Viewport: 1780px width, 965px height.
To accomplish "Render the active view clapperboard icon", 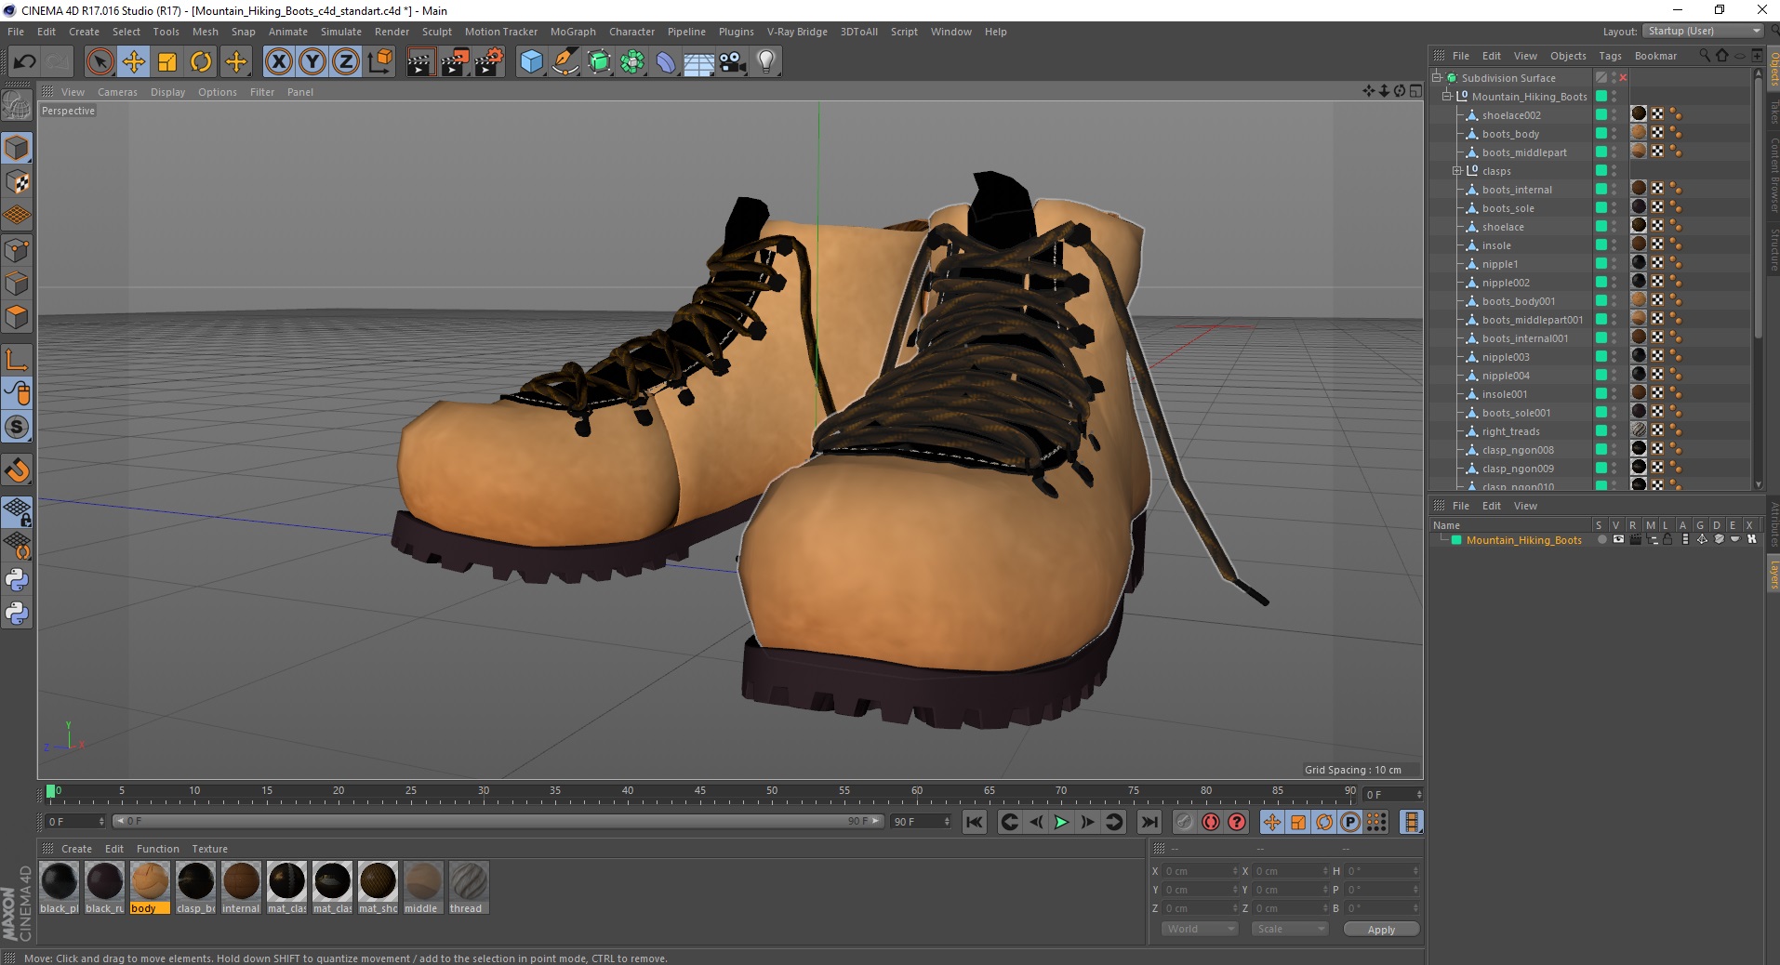I will click(420, 62).
